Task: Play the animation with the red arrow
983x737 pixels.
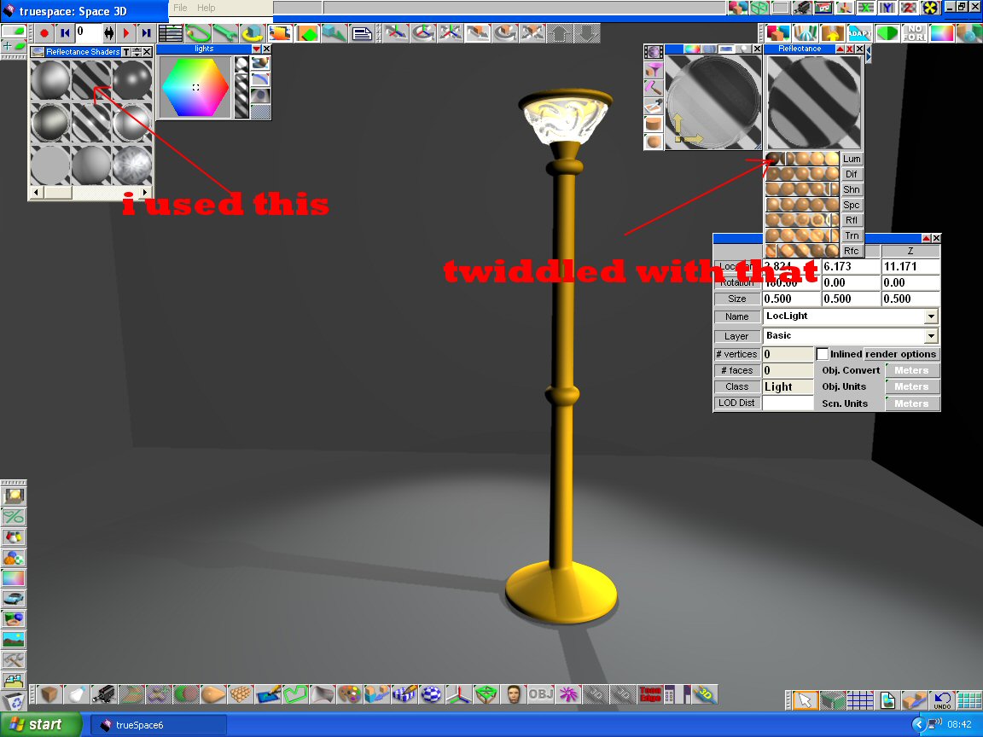Action: tap(126, 32)
